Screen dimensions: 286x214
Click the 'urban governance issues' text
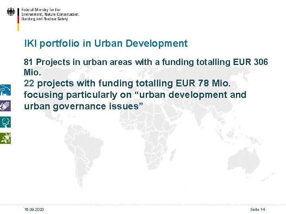click(83, 106)
